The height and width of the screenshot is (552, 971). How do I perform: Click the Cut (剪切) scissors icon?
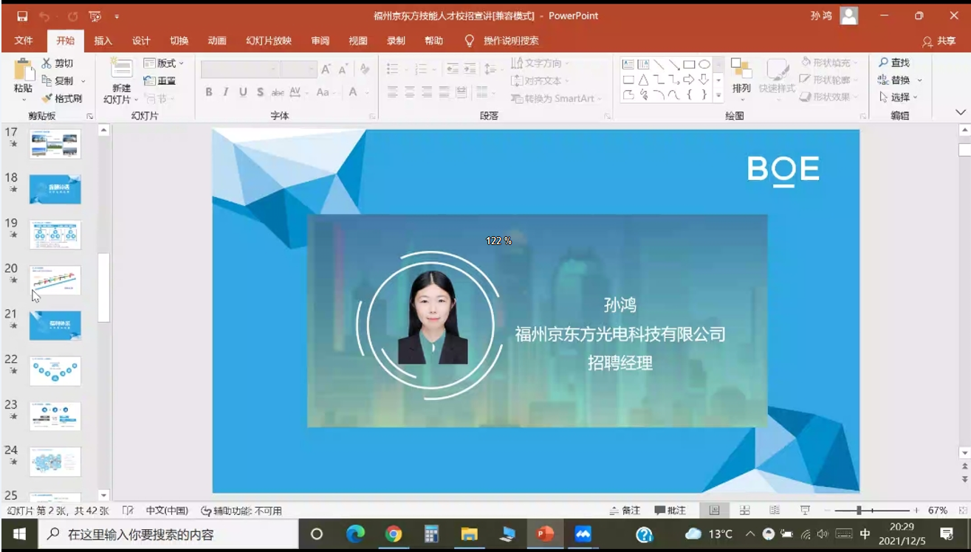pos(47,63)
